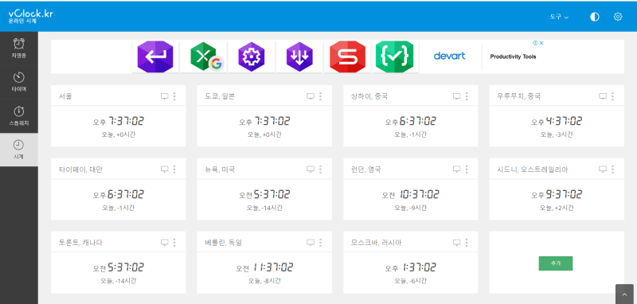Click the vClock.kr logo
Image resolution: width=637 pixels, height=304 pixels.
pos(30,15)
